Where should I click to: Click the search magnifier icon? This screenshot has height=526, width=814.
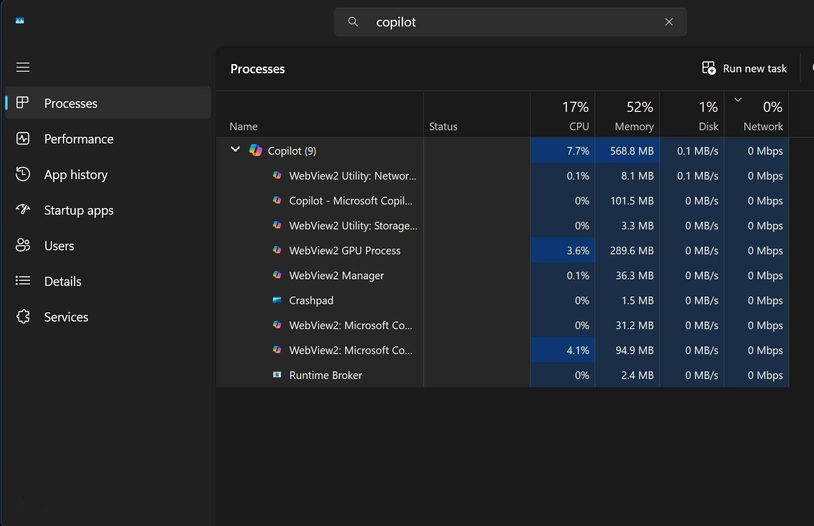[x=353, y=22]
